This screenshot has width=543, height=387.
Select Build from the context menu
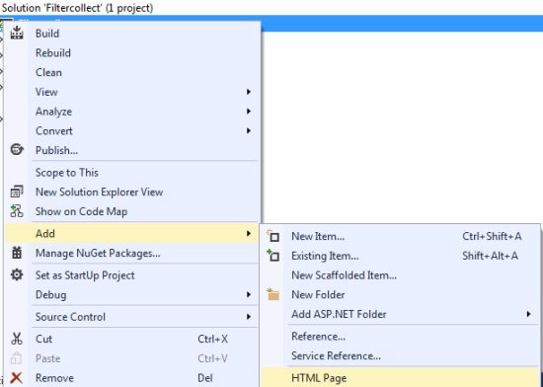132,34
